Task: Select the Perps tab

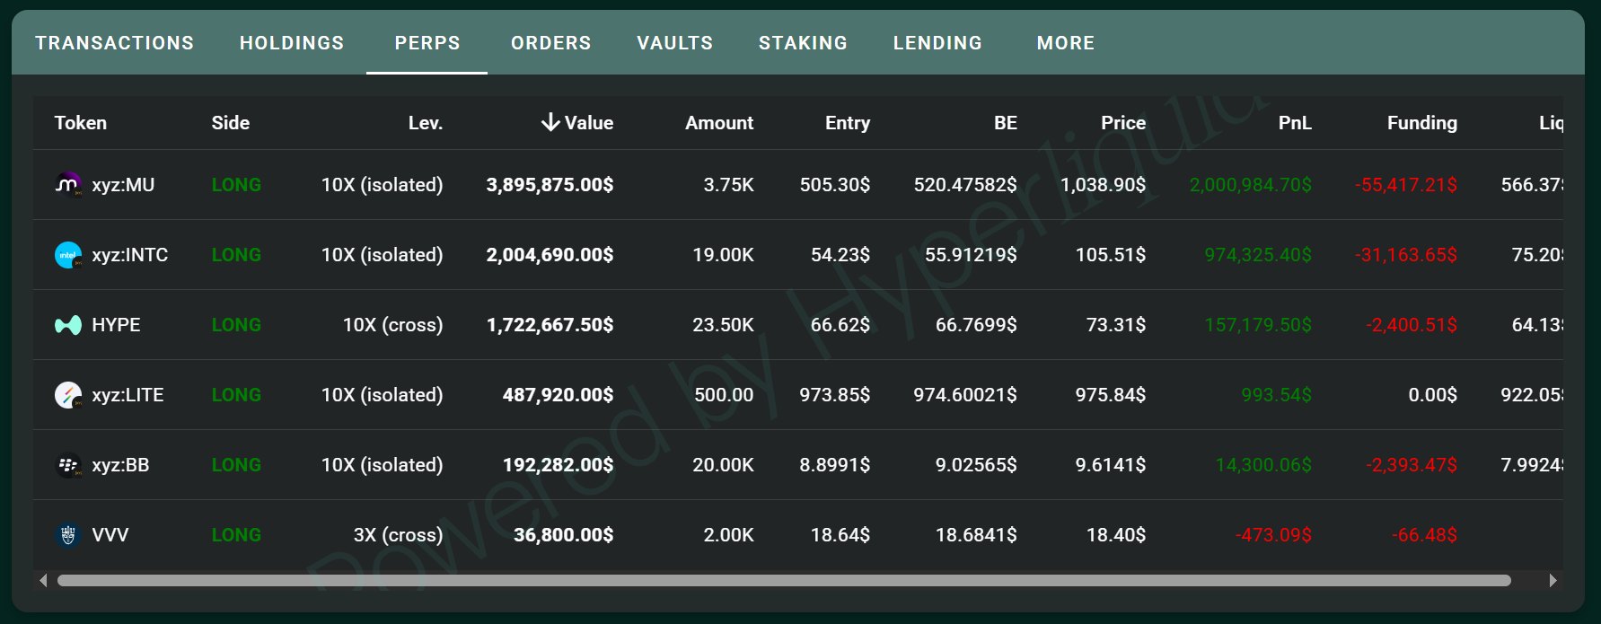Action: (427, 43)
